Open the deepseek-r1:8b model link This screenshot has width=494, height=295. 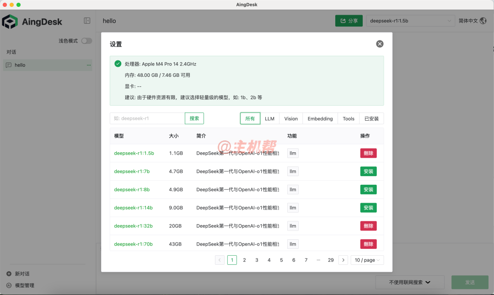coord(132,189)
